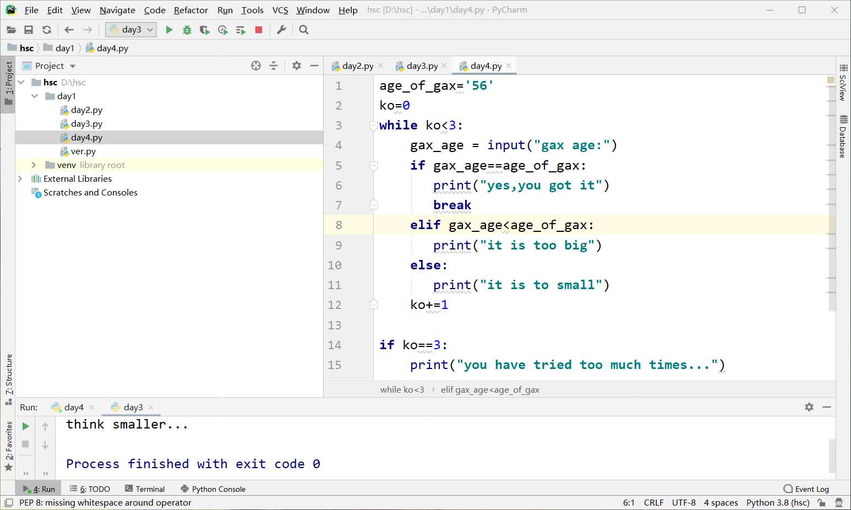Switch to the day3.py editor tab

pyautogui.click(x=422, y=66)
